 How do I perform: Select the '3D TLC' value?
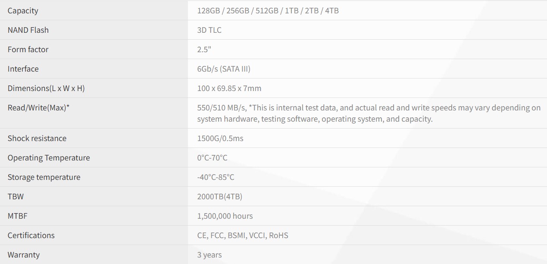point(209,30)
